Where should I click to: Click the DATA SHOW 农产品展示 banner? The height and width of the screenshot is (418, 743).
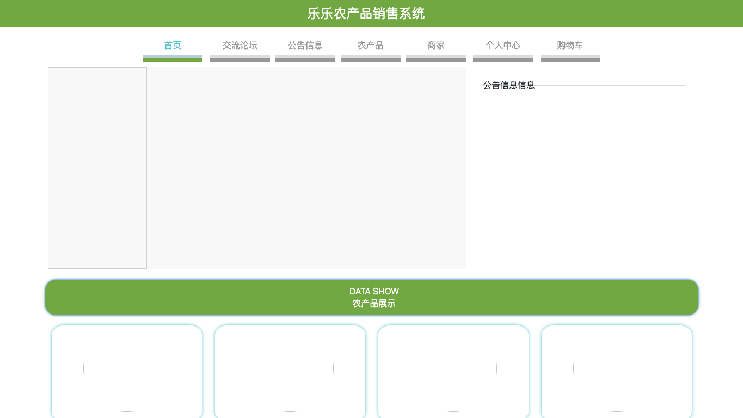click(x=372, y=297)
